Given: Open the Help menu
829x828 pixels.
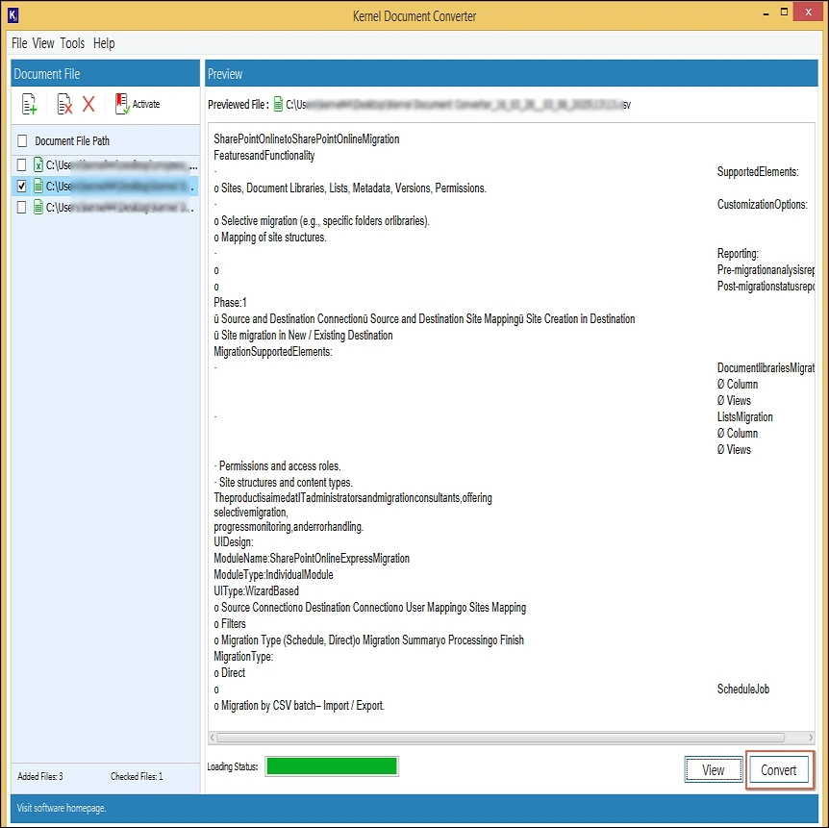Looking at the screenshot, I should pos(104,43).
